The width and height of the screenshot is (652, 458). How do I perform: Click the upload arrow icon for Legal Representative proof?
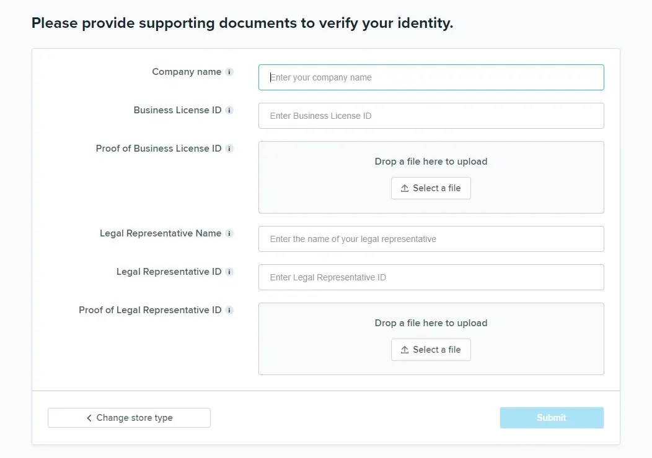click(405, 350)
